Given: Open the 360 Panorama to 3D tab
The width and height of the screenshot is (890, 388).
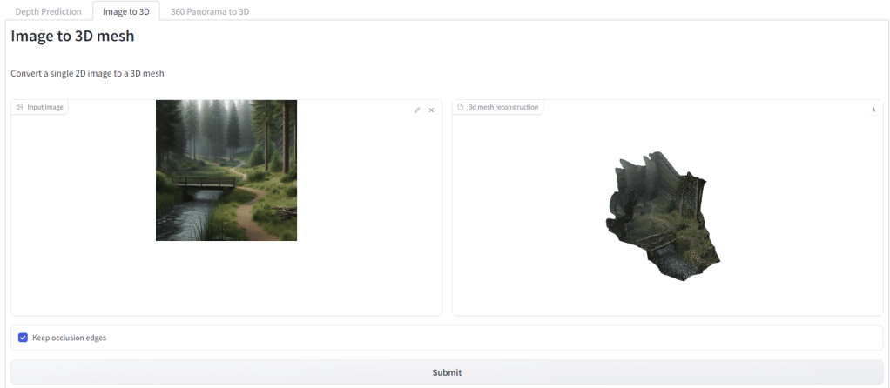Looking at the screenshot, I should click(x=208, y=11).
